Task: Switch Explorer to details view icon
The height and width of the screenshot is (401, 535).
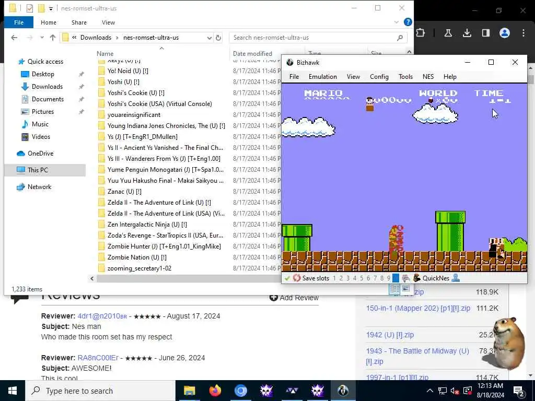Action: point(395,289)
